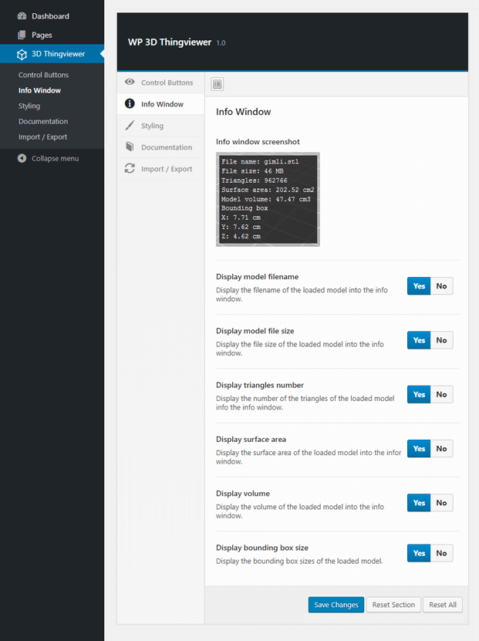Viewport: 479px width, 641px height.
Task: Click Collapse menu text
Action: [x=56, y=158]
